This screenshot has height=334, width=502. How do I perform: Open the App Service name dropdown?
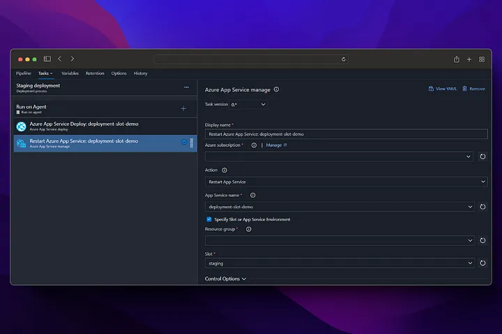(x=340, y=207)
